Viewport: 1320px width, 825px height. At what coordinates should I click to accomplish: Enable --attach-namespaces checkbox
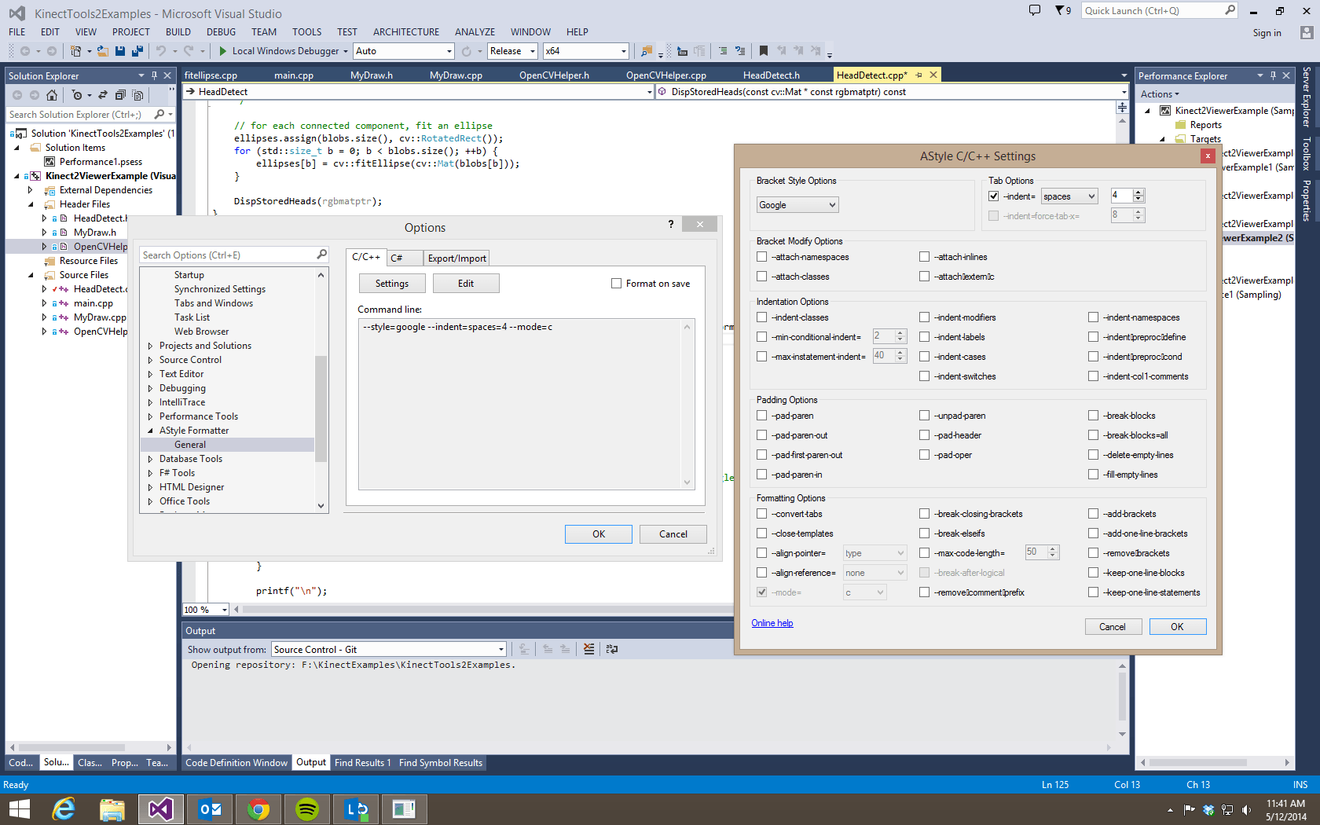point(762,257)
